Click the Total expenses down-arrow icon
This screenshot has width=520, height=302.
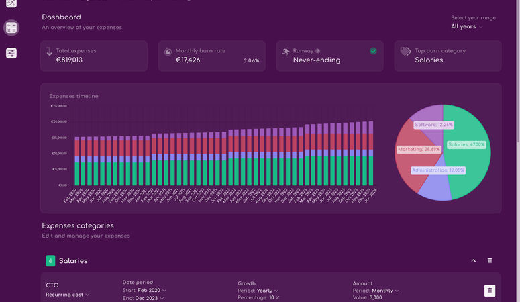(50, 52)
